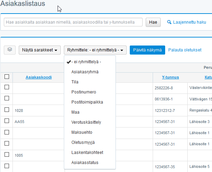Tick checkbox for row with Y-tunnus 0613936-1
Image resolution: width=212 pixels, height=172 pixels.
(x=7, y=98)
